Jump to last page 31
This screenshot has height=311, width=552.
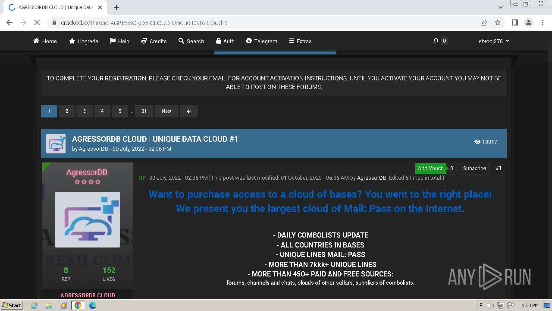tap(144, 111)
